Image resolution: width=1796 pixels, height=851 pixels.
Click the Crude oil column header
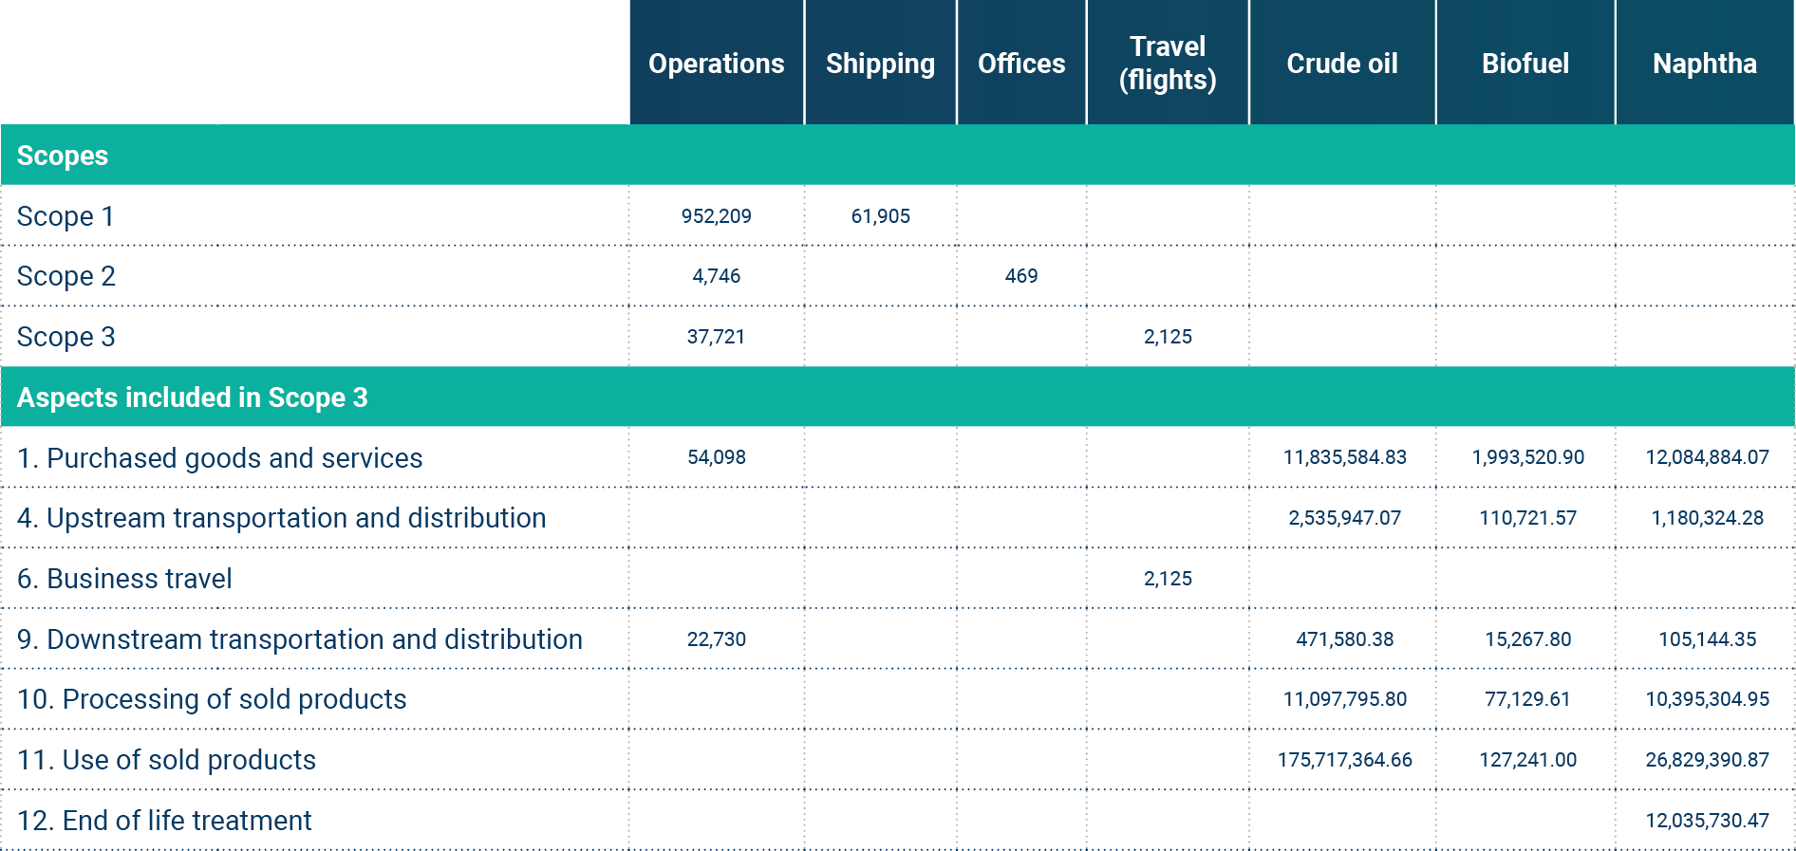coord(1341,64)
